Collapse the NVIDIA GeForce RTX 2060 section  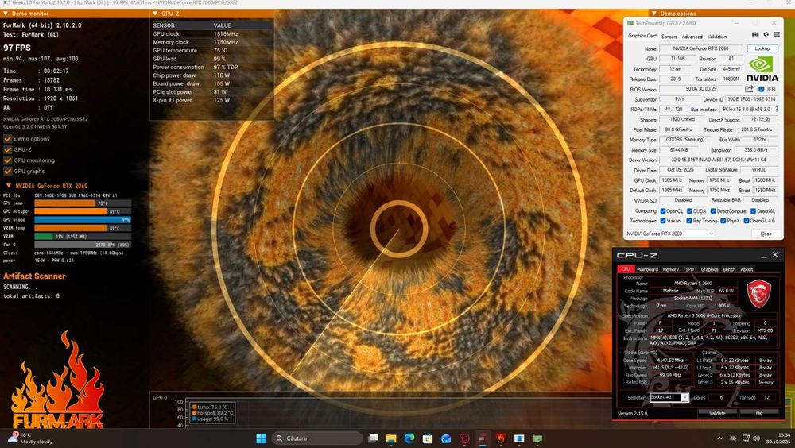8,186
